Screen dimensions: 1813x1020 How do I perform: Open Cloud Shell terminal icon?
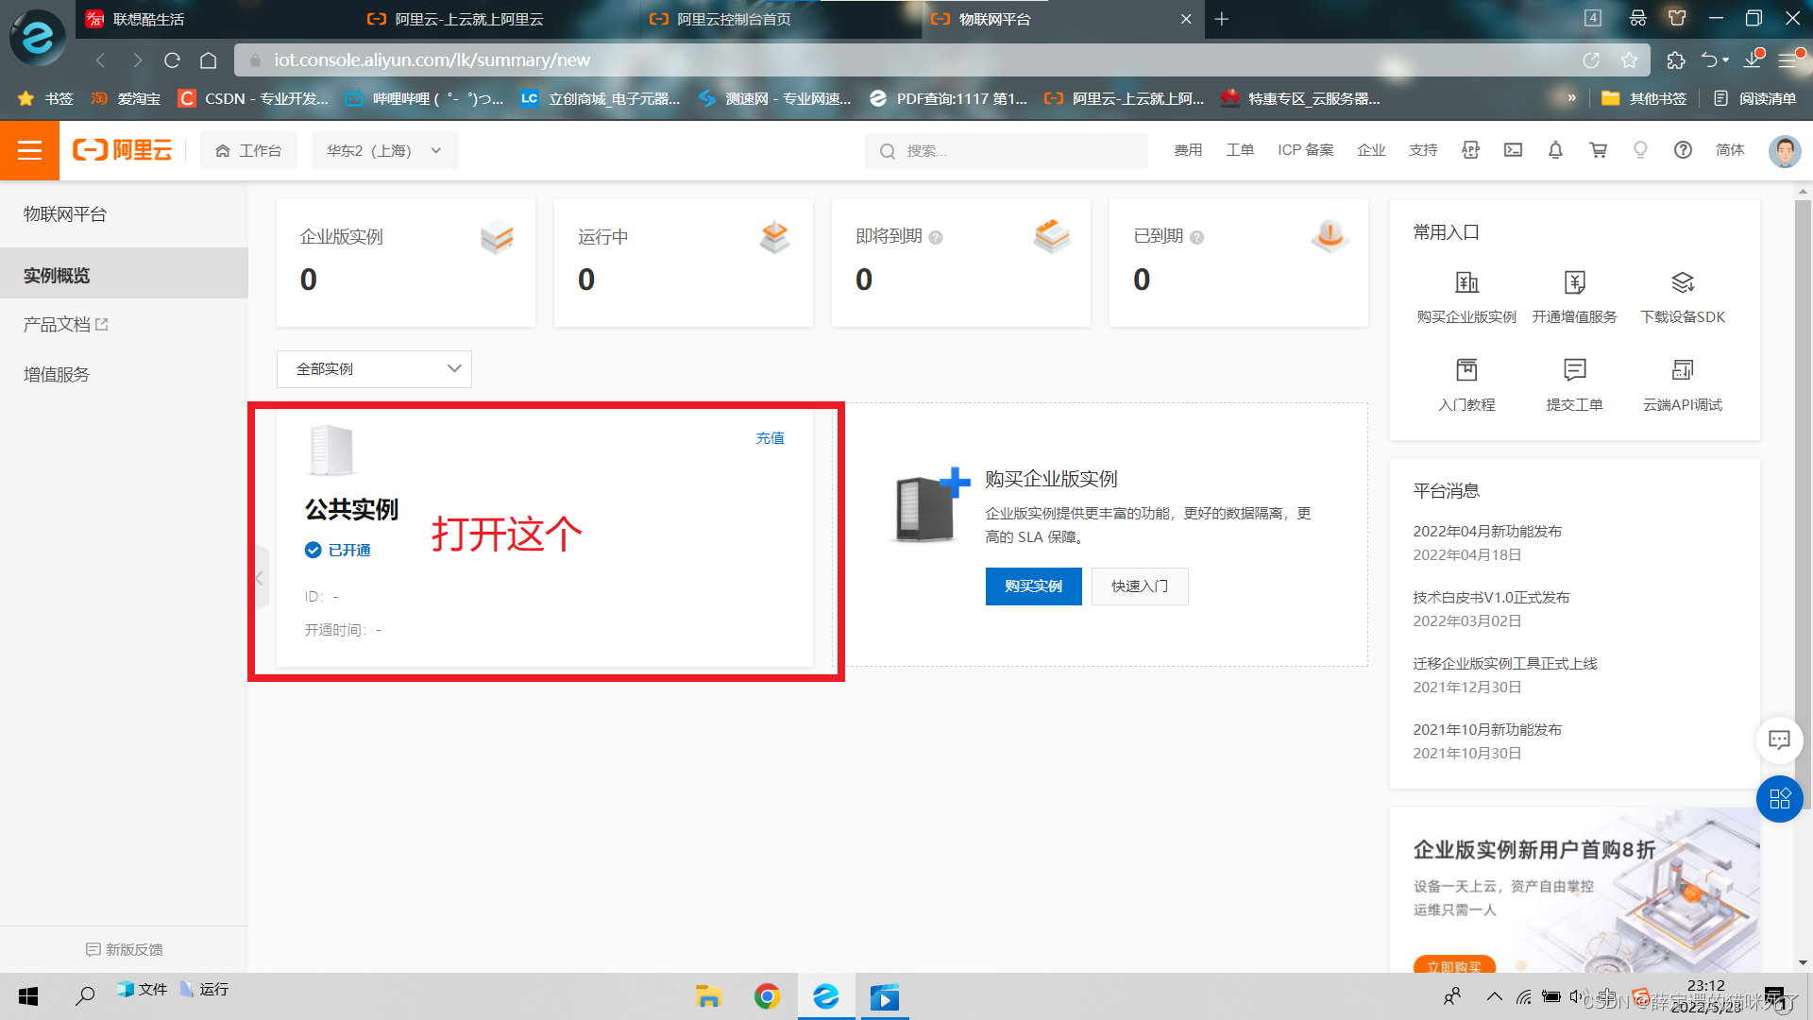click(x=1513, y=150)
